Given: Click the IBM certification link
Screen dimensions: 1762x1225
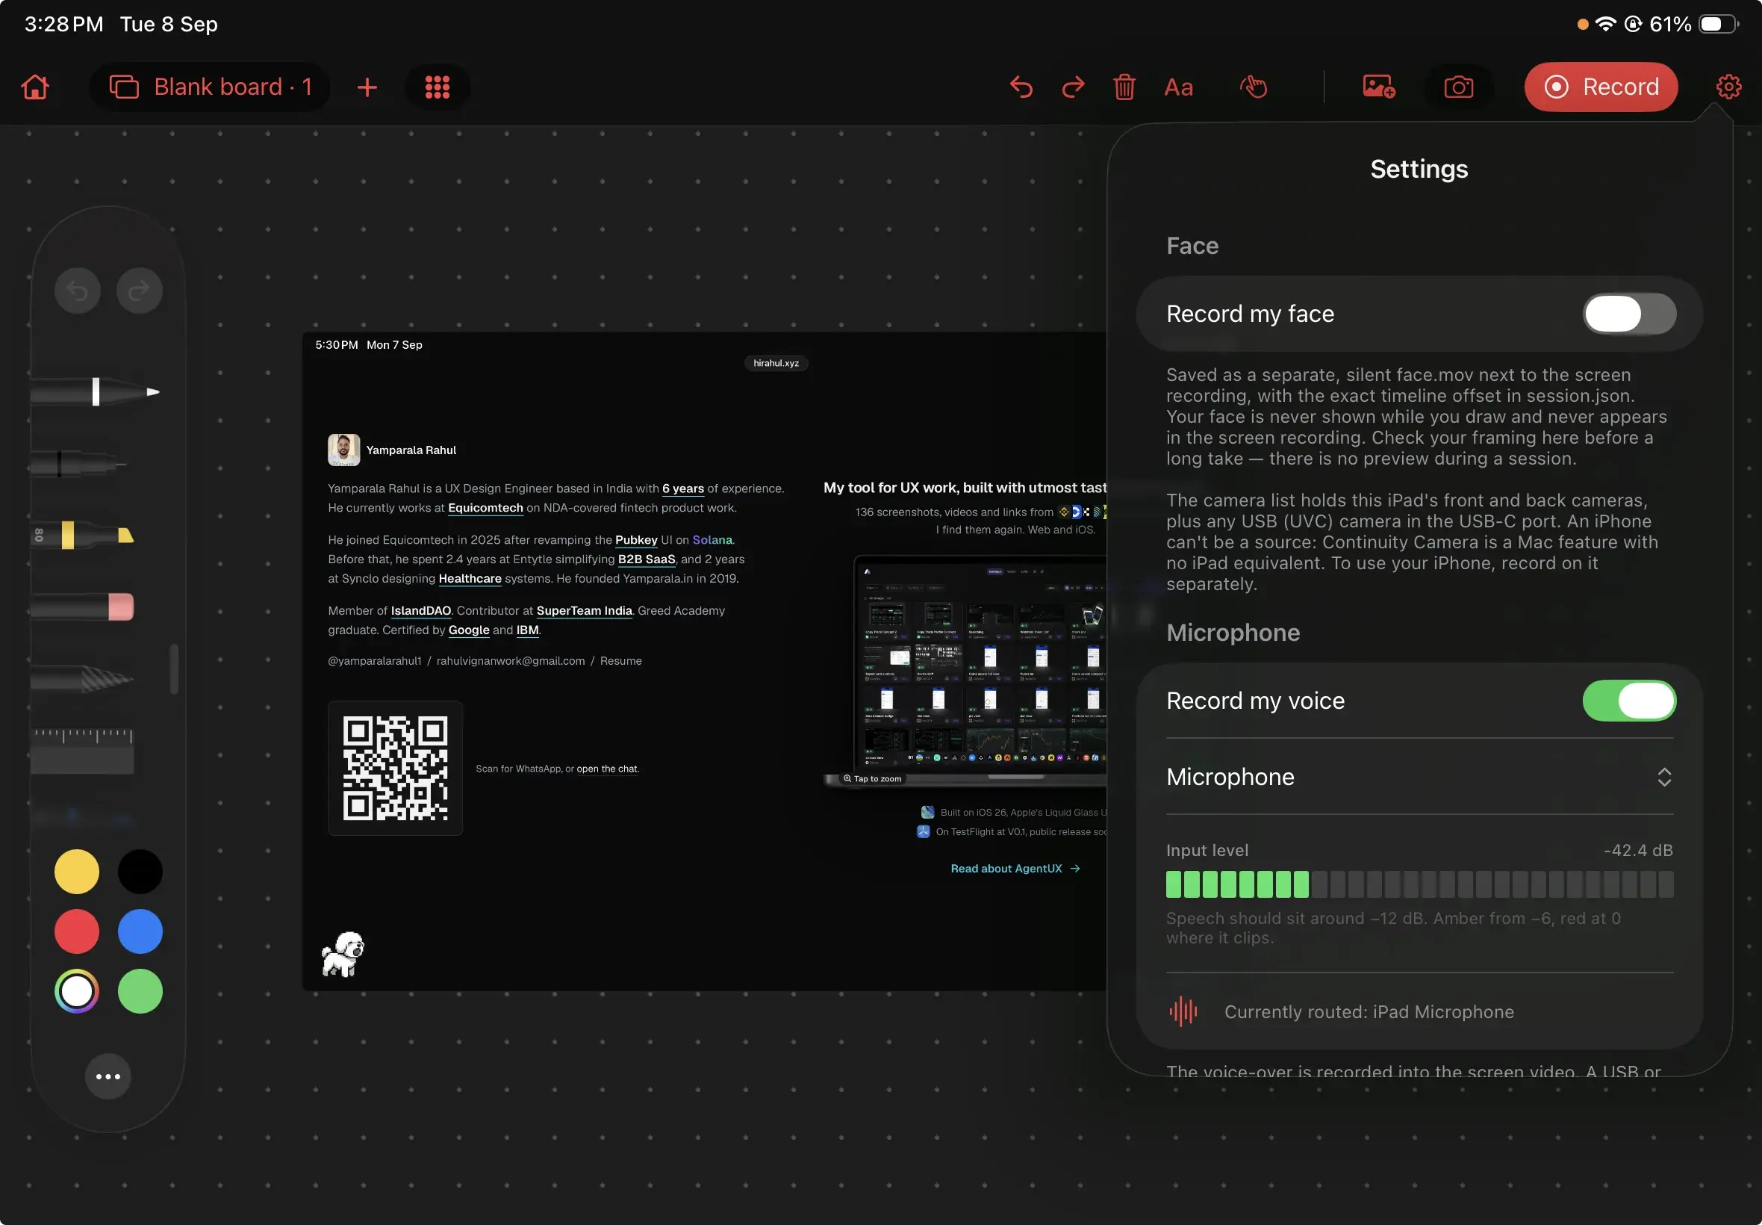Looking at the screenshot, I should click(528, 630).
